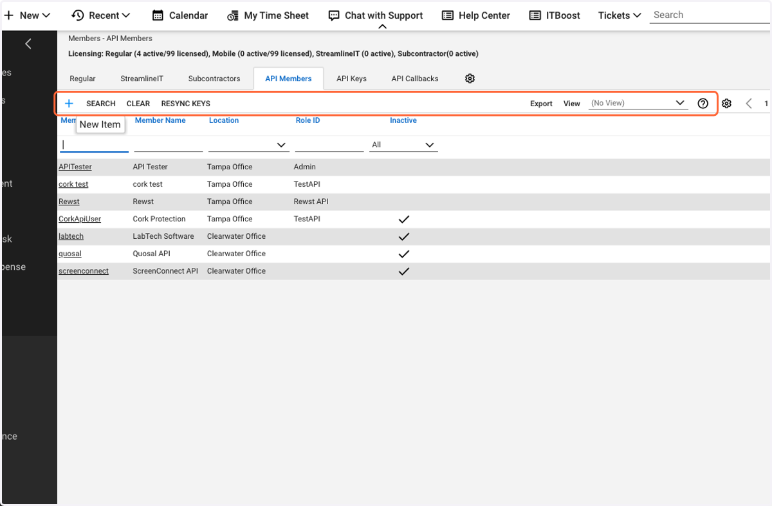Open ITBoost from top bar
Screen dimensions: 772x506
click(x=555, y=15)
